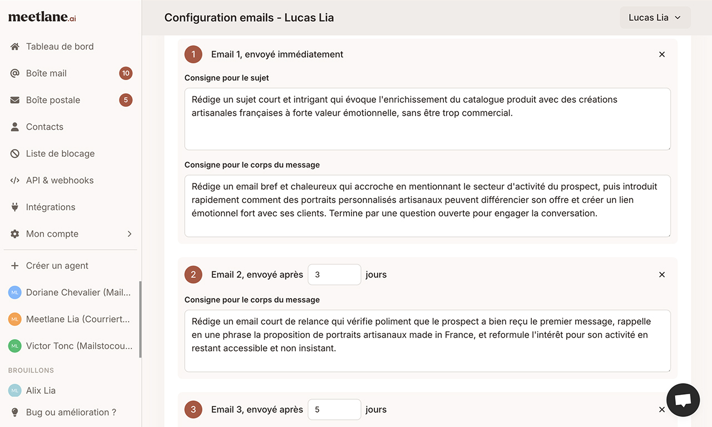Viewport: 712px width, 427px height.
Task: Click the Consigne pour le sujet text area
Action: tap(427, 118)
